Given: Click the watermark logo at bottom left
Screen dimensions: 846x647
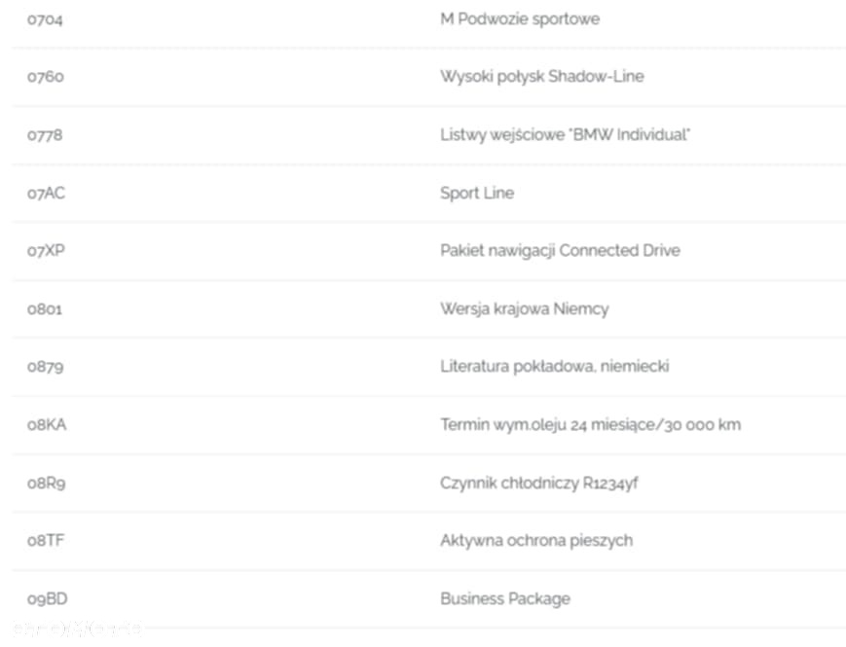Looking at the screenshot, I should pyautogui.click(x=78, y=629).
